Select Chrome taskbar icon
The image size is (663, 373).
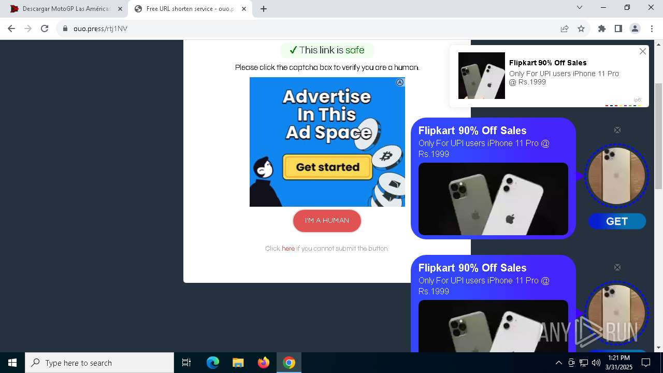pos(289,363)
